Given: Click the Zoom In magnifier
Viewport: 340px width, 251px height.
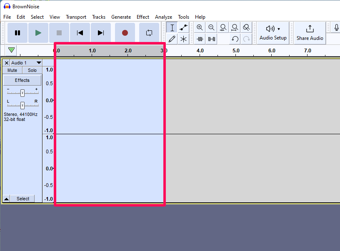Looking at the screenshot, I should tap(200, 27).
